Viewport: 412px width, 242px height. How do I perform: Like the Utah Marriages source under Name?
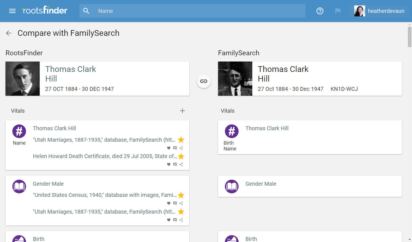169,148
